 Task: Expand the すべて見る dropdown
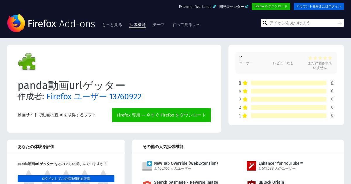pyautogui.click(x=186, y=25)
